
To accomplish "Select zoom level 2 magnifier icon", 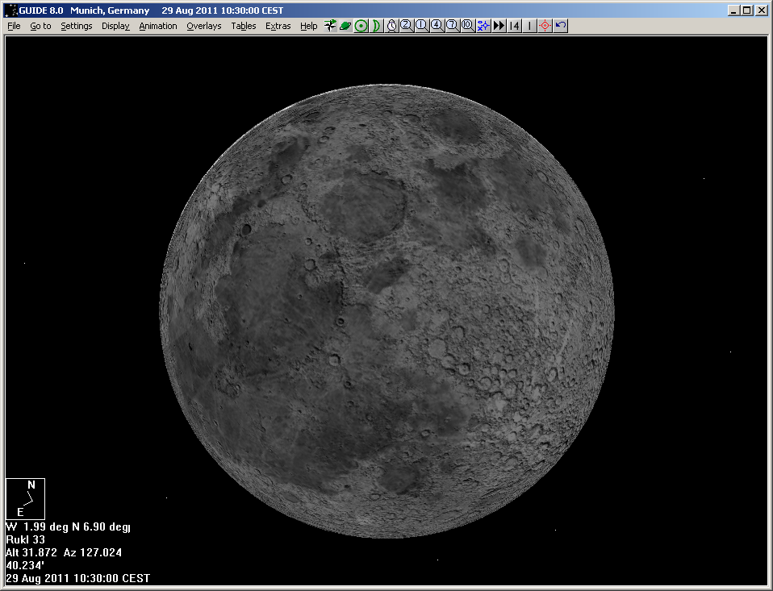I will click(406, 26).
